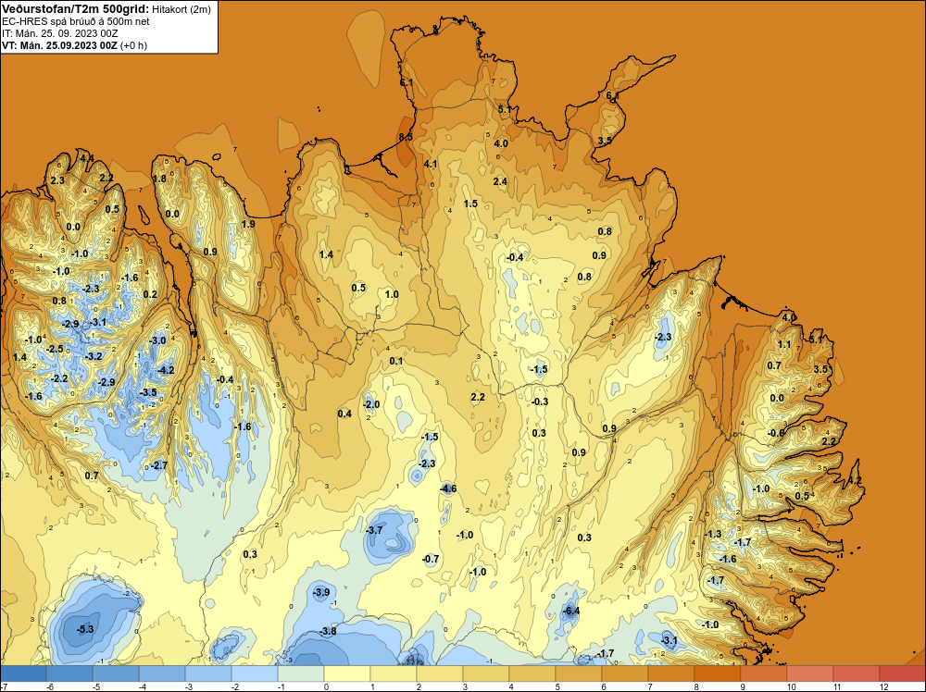Viewport: 926px width, 692px height.
Task: Click the legend swatch between 4 and 5
Action: 532,673
